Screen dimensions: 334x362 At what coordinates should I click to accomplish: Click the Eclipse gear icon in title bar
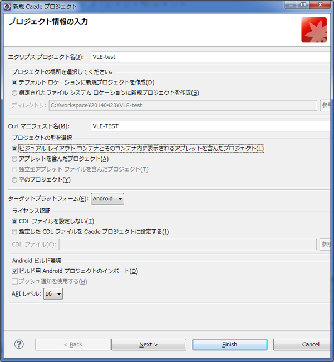coord(7,7)
